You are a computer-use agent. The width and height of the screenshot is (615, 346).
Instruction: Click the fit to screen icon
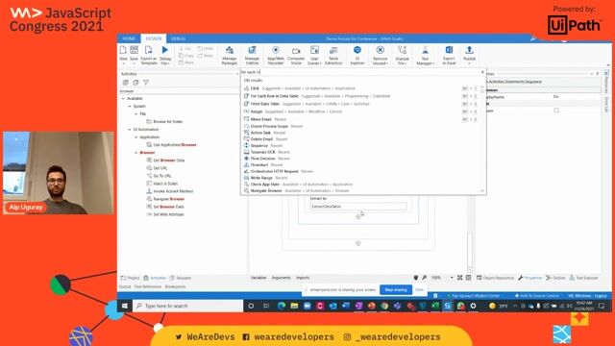[460, 278]
